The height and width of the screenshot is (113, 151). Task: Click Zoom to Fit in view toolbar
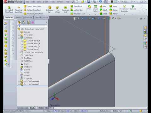pyautogui.click(x=75, y=19)
